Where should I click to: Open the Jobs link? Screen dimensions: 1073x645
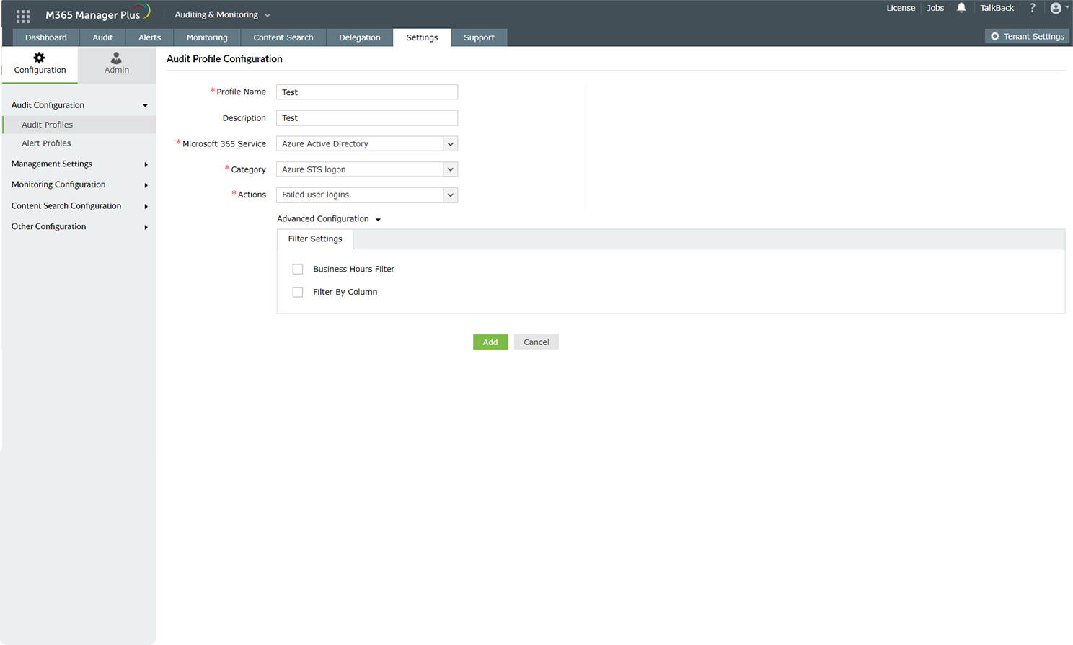(x=935, y=8)
